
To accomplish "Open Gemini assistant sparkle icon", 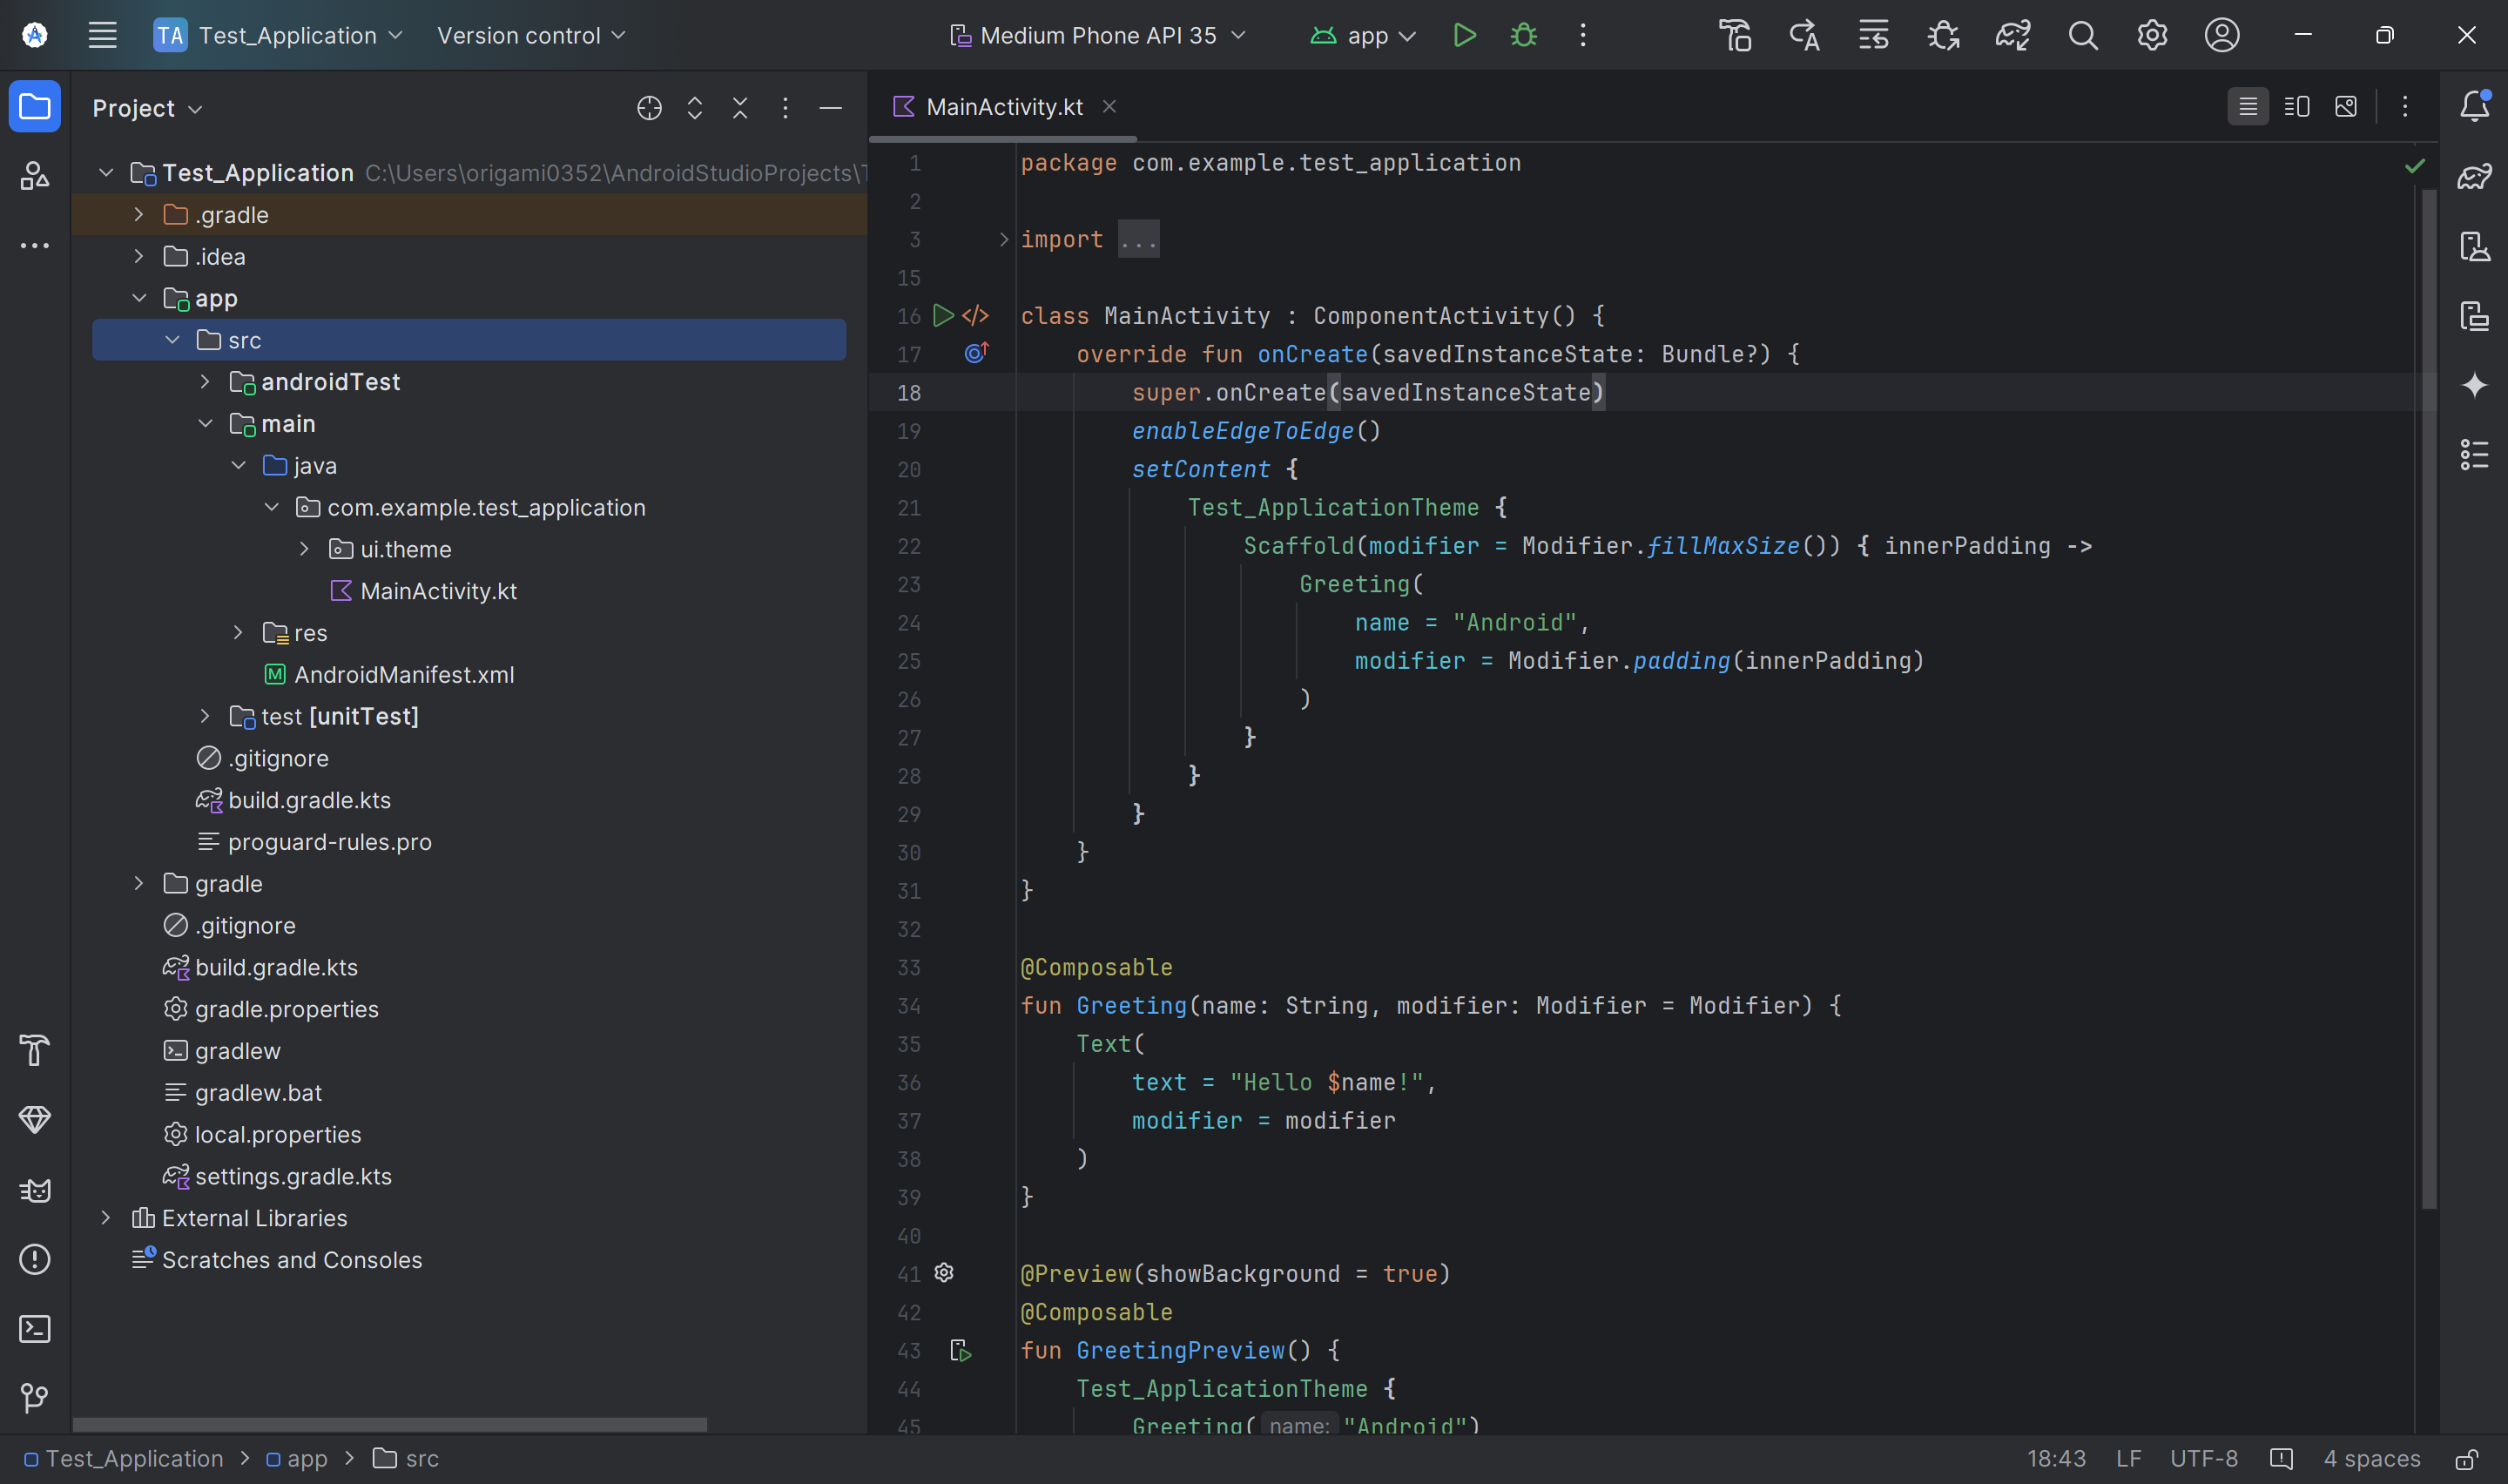I will [x=2474, y=385].
